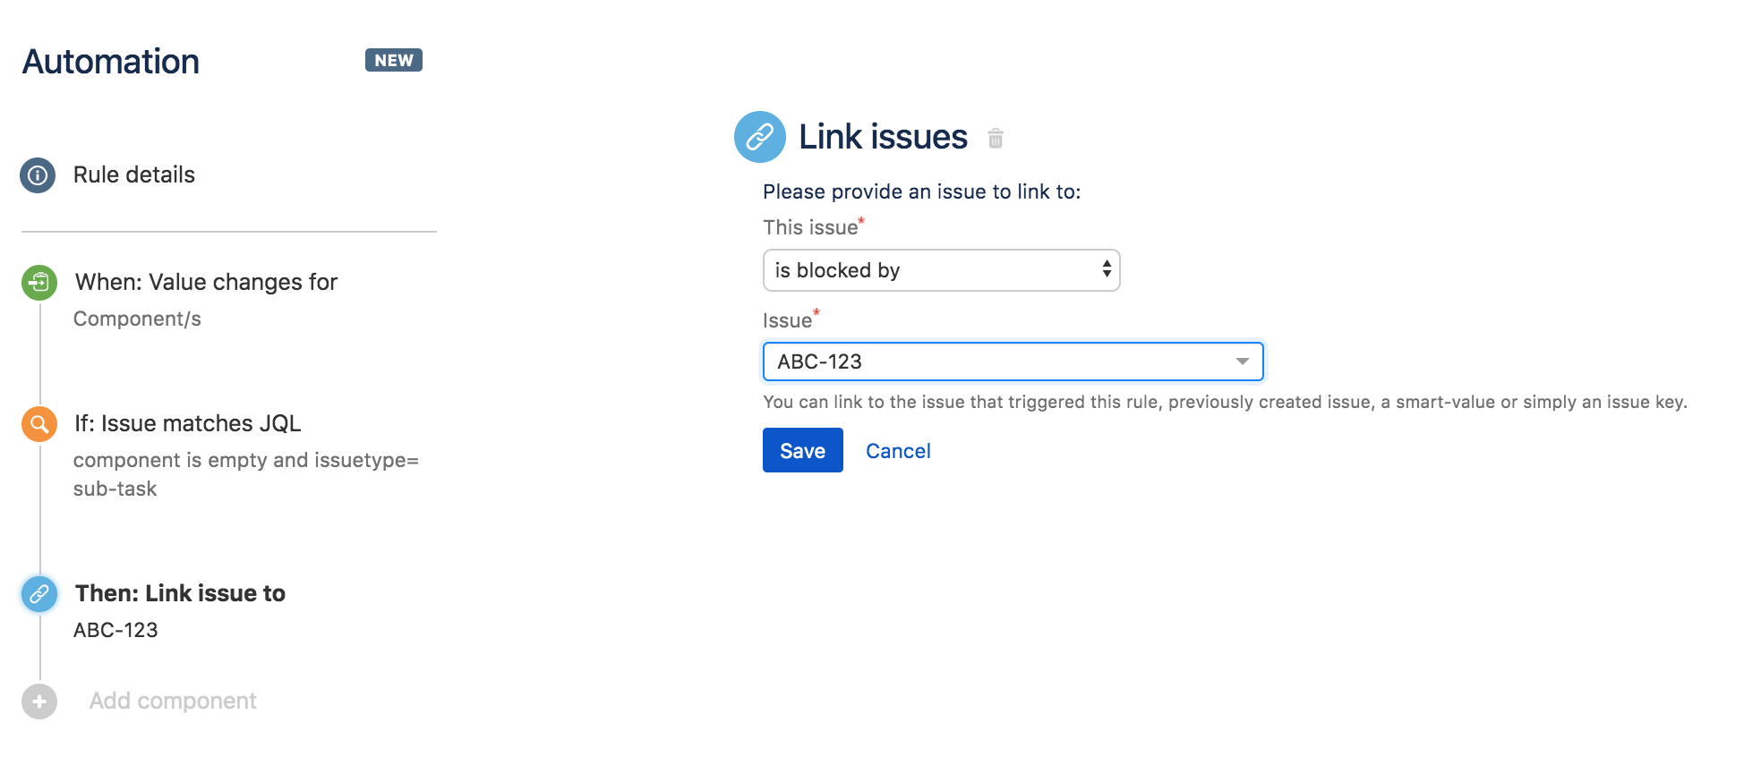
Task: Click the Automation page title
Action: coord(110,61)
